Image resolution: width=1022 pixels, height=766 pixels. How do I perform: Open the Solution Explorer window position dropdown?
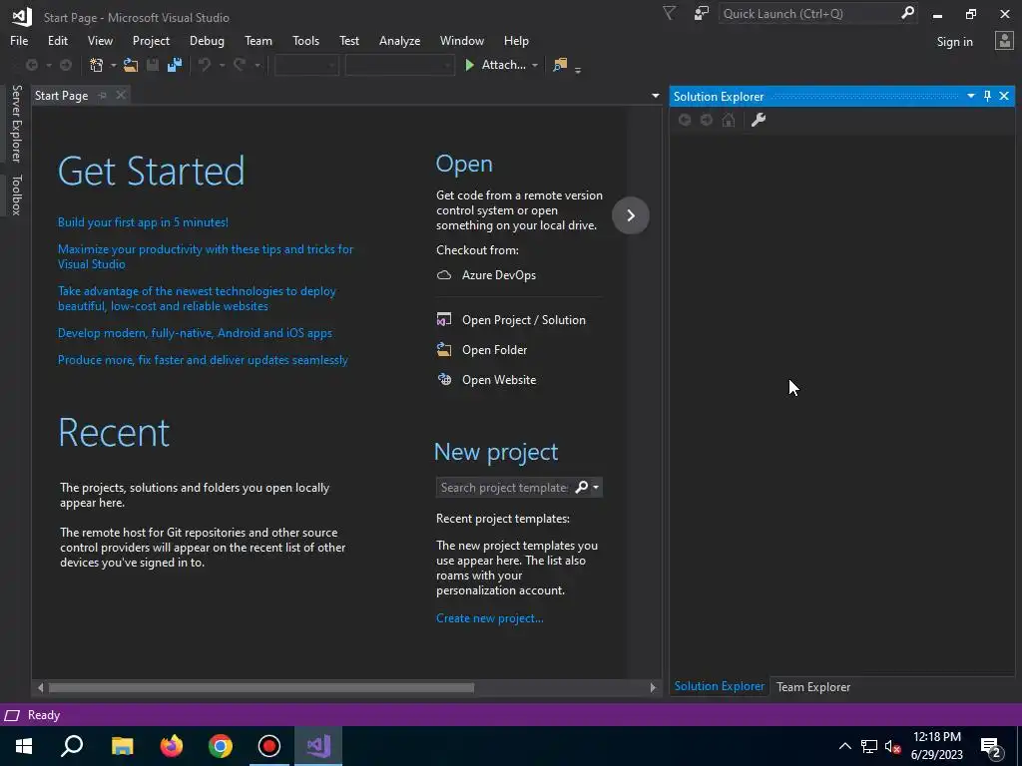coord(970,97)
